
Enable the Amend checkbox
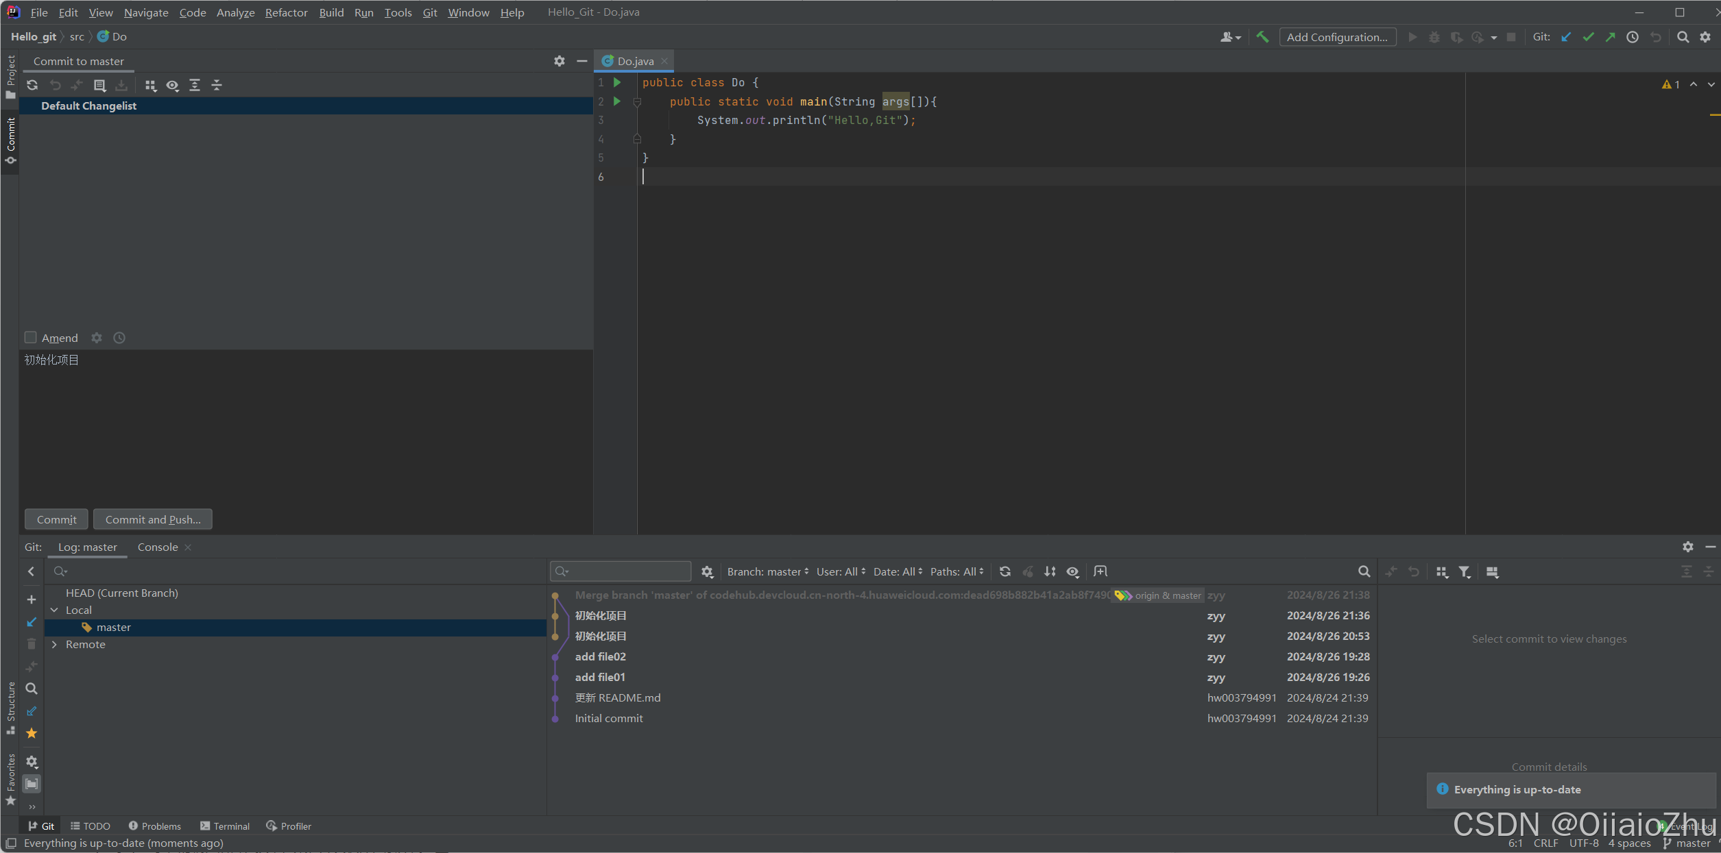point(31,337)
